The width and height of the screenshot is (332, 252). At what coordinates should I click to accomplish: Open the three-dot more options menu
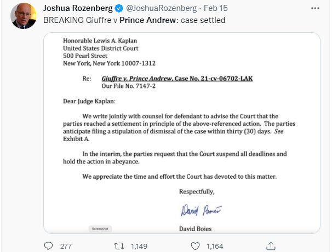(315, 8)
